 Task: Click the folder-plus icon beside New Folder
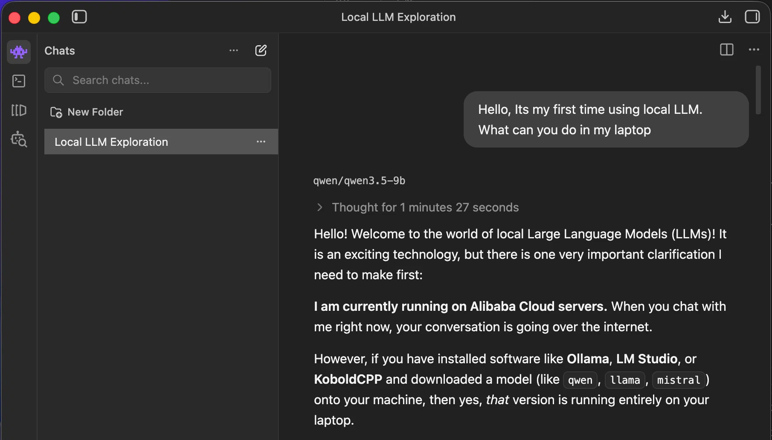(56, 112)
